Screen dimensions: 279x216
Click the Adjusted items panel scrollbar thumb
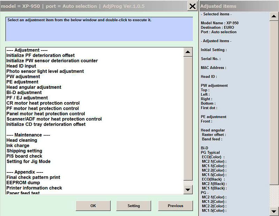click(274, 103)
